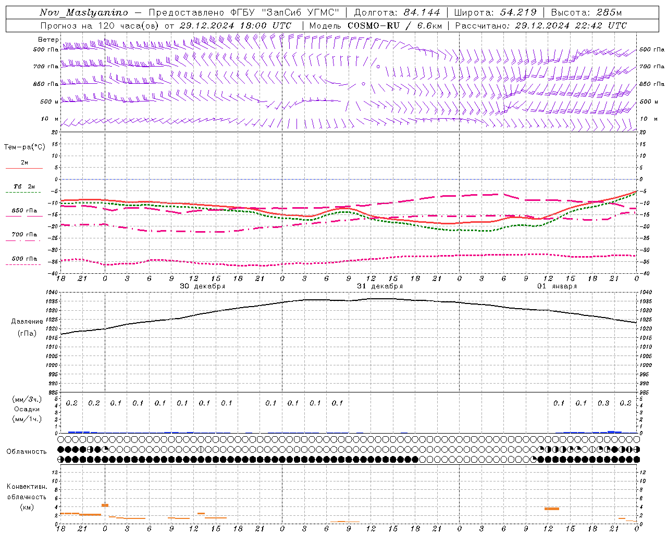Click the 500 гПа entry in temperature legend
The image size is (667, 533).
24,259
